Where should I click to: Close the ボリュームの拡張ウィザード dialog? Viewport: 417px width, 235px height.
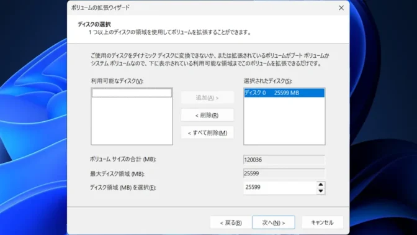(341, 7)
